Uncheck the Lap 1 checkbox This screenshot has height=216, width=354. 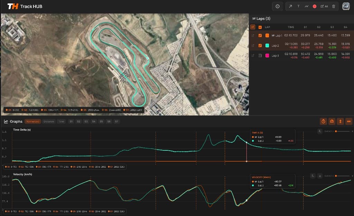(x=260, y=35)
